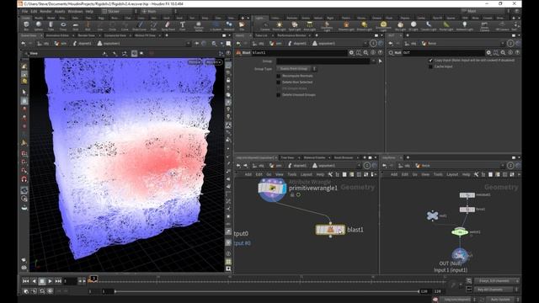Click the Blast node name field
Image resolution: width=539 pixels, height=303 pixels.
(299, 52)
